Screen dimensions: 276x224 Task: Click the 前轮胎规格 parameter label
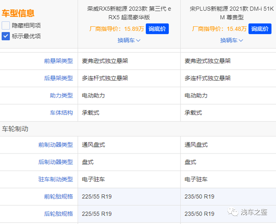coord(58,197)
